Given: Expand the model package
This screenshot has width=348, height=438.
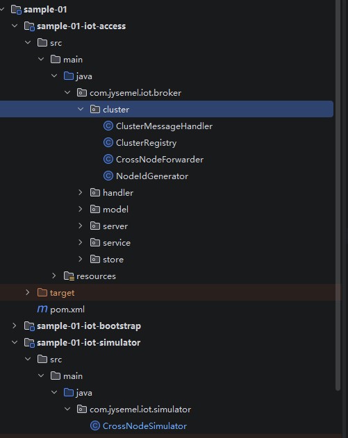Looking at the screenshot, I should point(80,209).
